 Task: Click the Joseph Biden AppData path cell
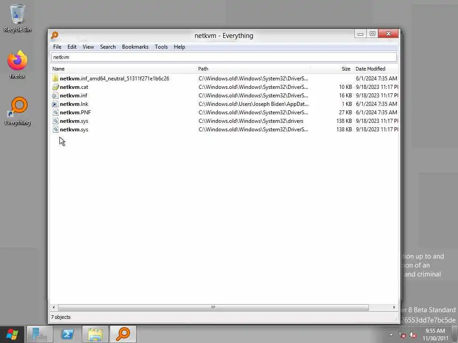[x=254, y=104]
